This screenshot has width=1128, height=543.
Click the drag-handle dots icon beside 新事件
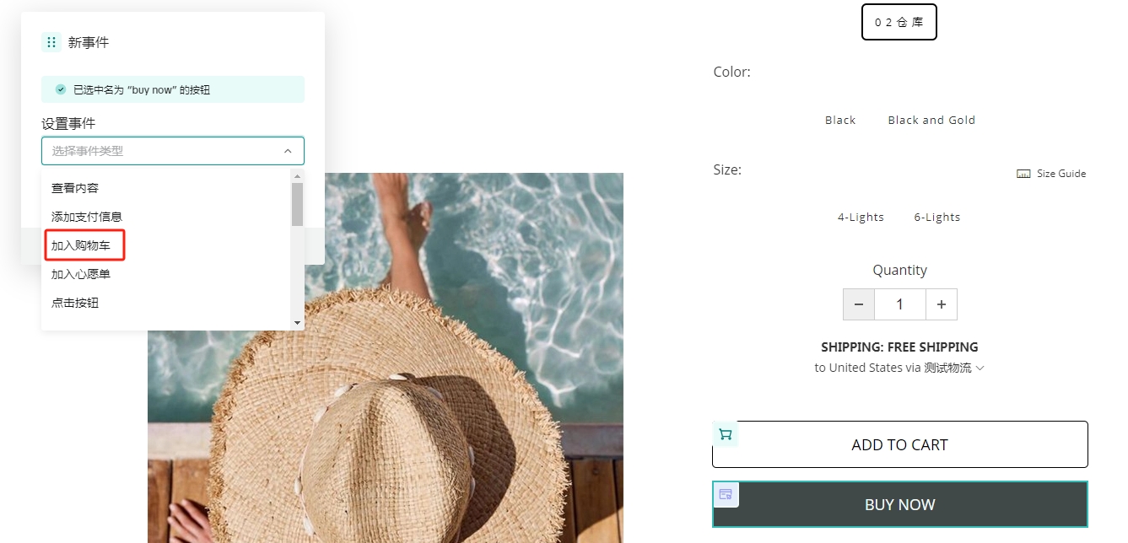click(x=51, y=42)
